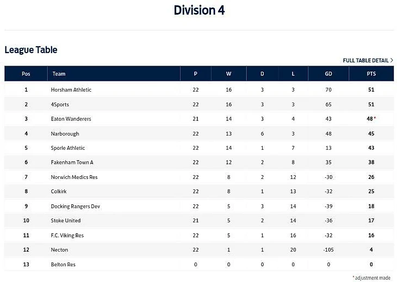Select Eaton Wanderers in the table
This screenshot has width=397, height=282.
tap(71, 119)
